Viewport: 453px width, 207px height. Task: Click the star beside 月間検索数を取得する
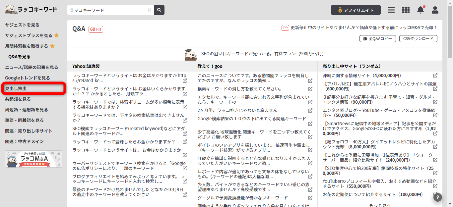coord(52,46)
